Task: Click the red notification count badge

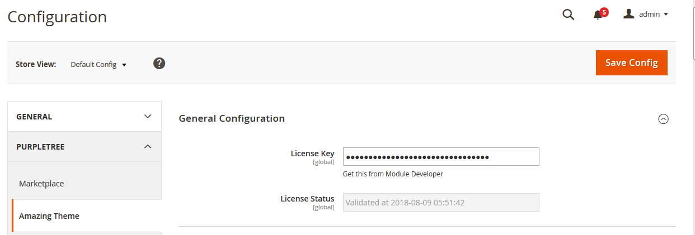Action: (x=604, y=12)
